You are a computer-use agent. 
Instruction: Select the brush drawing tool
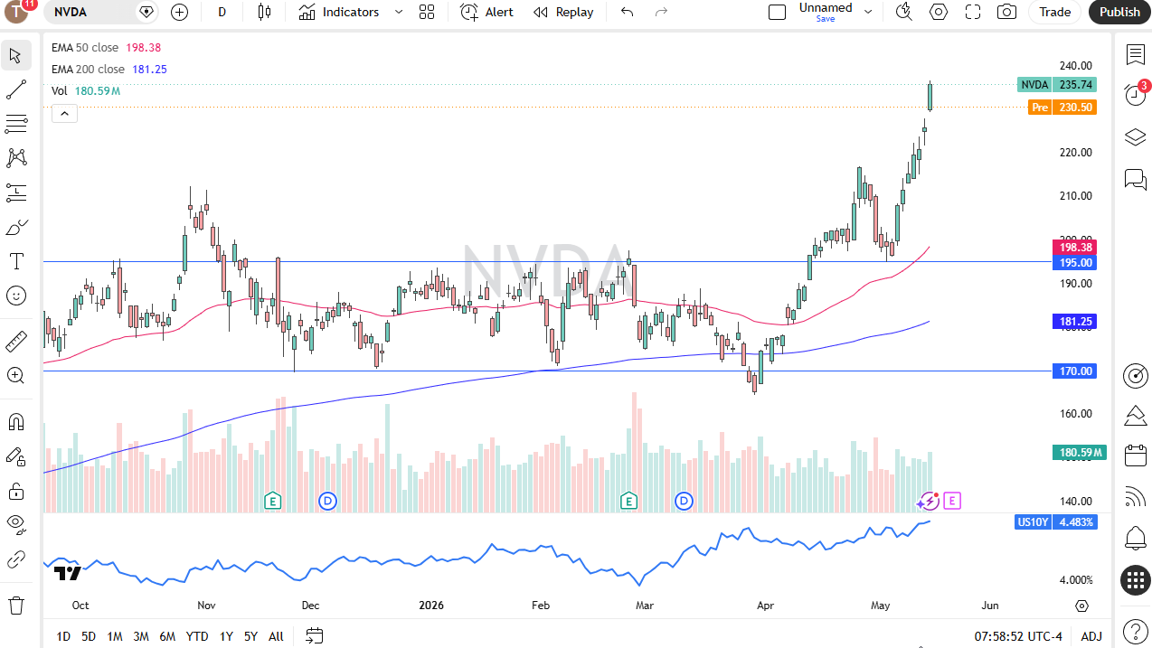[x=15, y=227]
